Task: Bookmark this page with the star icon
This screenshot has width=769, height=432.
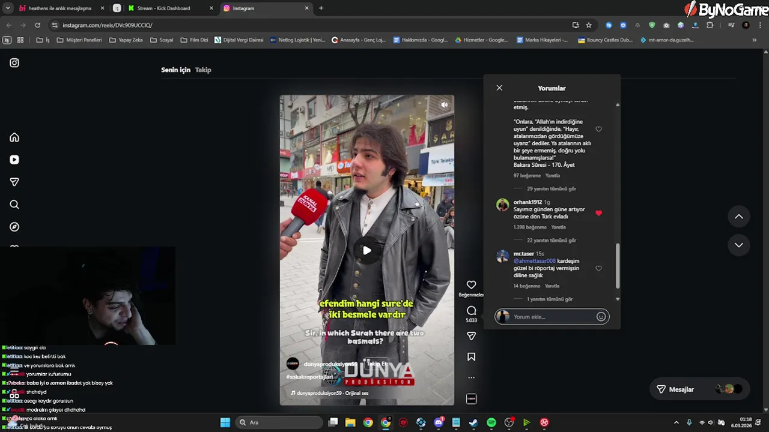Action: point(589,25)
